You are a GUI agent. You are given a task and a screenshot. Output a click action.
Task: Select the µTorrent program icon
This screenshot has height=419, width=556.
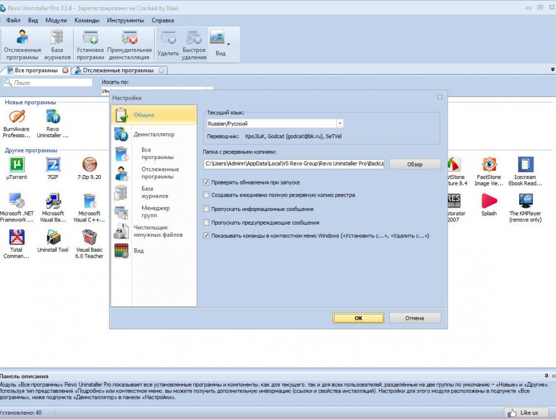click(x=17, y=168)
